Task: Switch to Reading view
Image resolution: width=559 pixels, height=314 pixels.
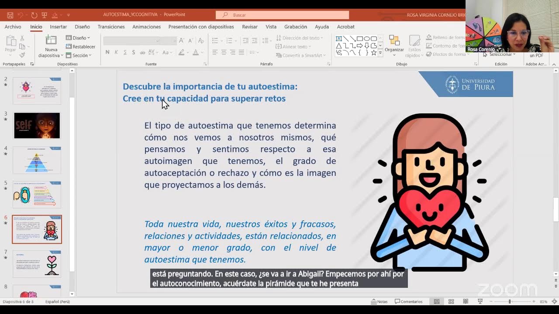Action: point(466,301)
